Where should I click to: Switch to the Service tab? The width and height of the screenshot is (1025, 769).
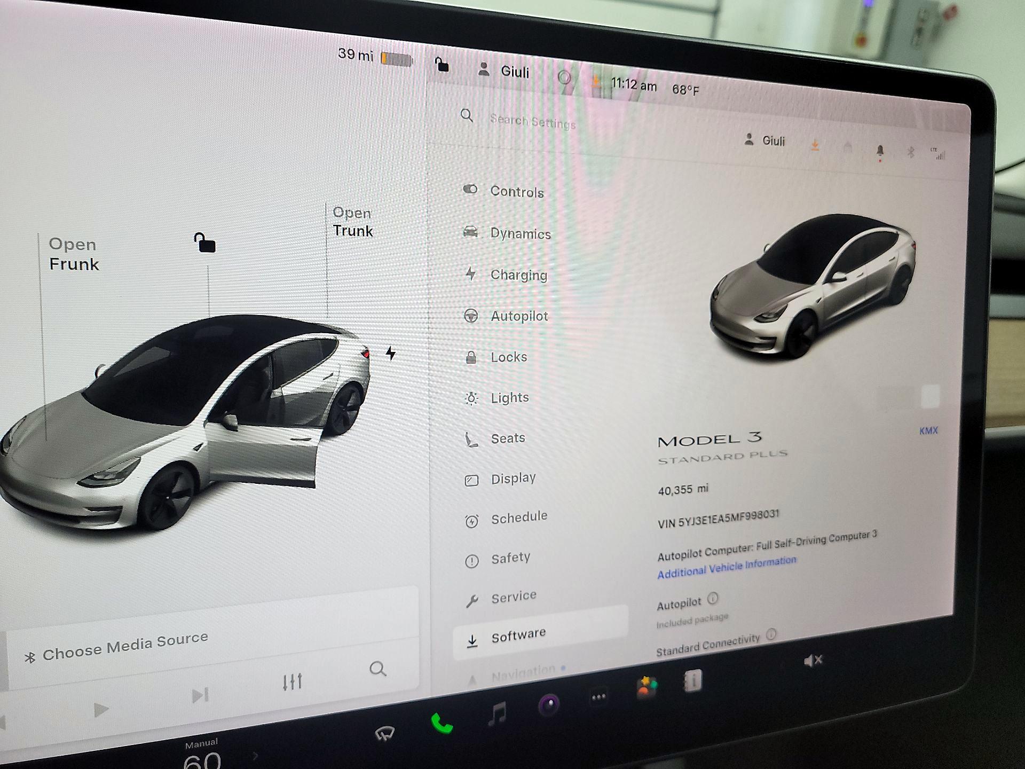click(514, 595)
